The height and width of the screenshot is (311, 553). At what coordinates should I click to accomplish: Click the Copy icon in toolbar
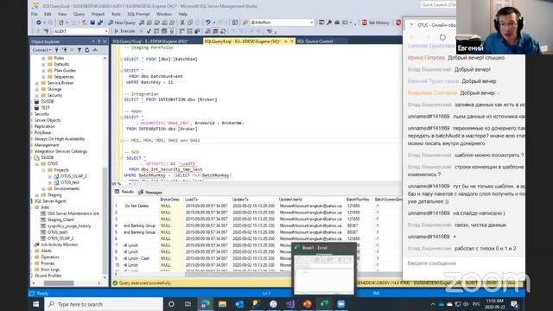point(190,22)
